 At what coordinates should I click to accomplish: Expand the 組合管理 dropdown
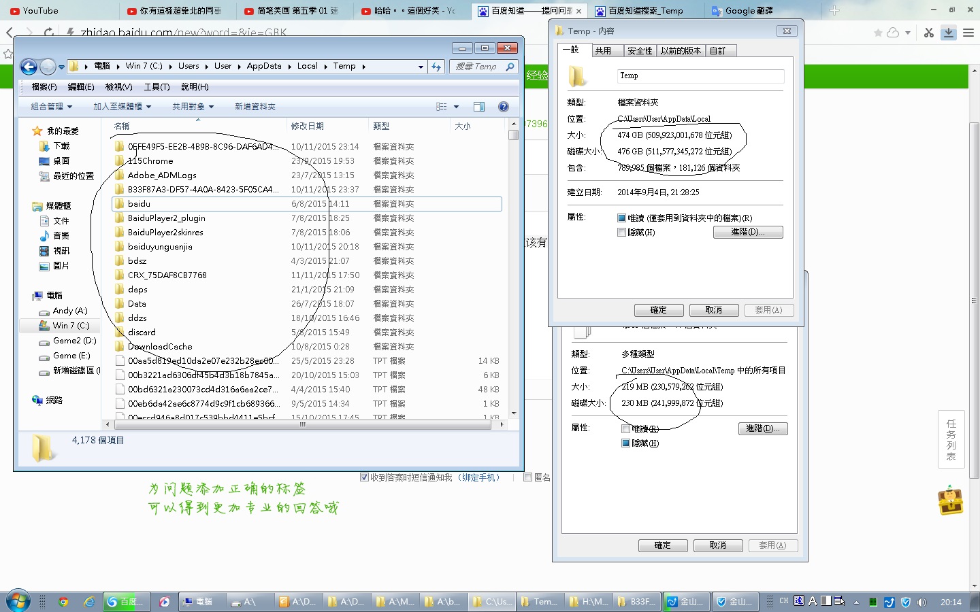click(51, 107)
